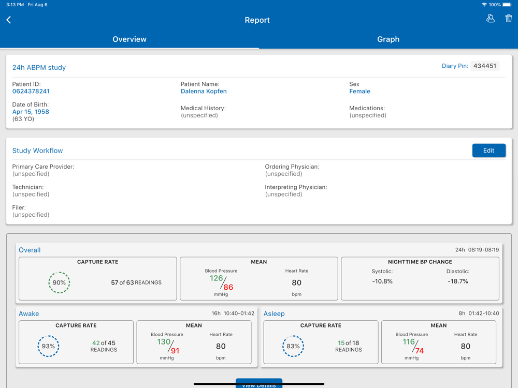Tap the Female sex value
The image size is (518, 388).
(359, 92)
